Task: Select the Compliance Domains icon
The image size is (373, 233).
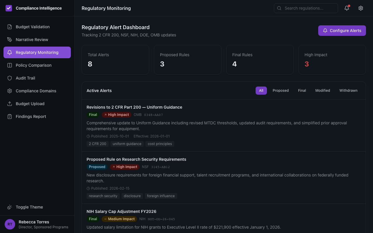Action: point(10,91)
